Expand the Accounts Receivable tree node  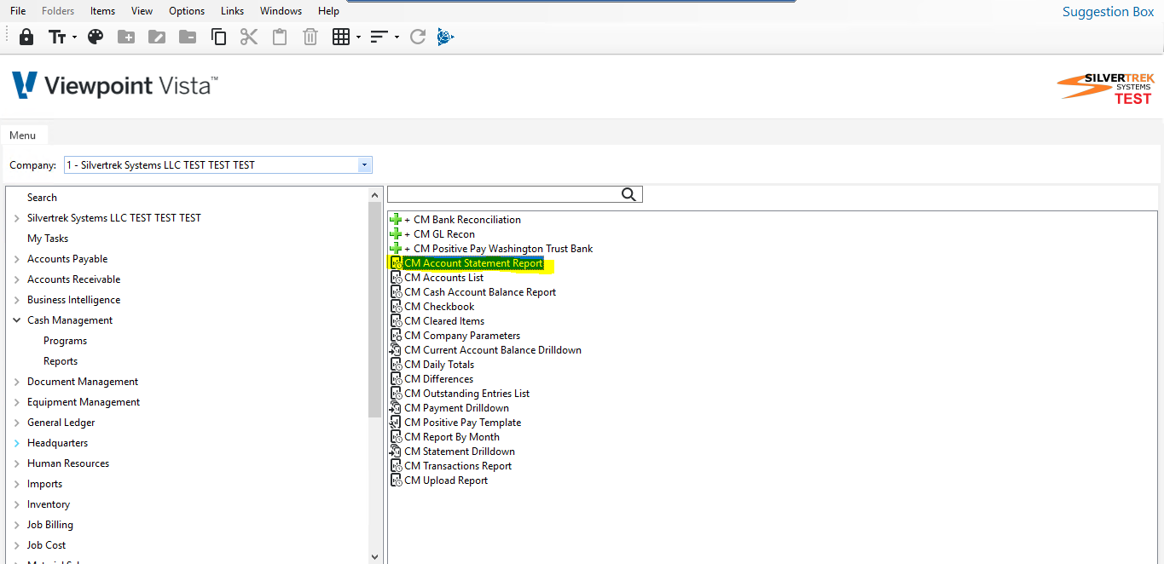pyautogui.click(x=17, y=279)
